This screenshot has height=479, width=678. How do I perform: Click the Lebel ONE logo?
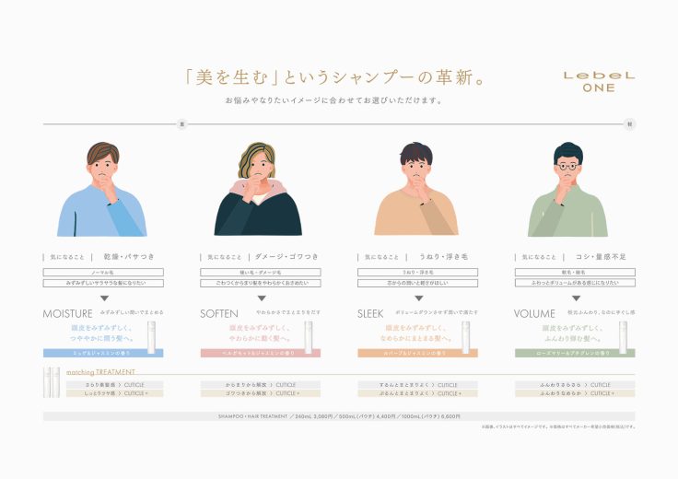(599, 82)
